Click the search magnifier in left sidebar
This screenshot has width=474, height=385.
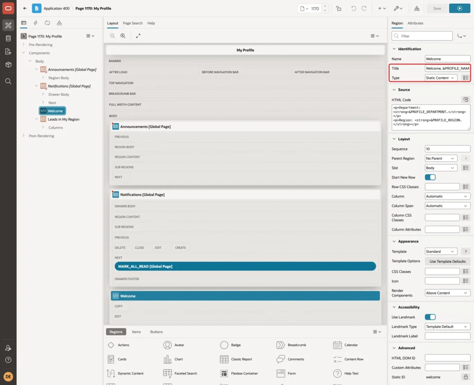coord(8,81)
